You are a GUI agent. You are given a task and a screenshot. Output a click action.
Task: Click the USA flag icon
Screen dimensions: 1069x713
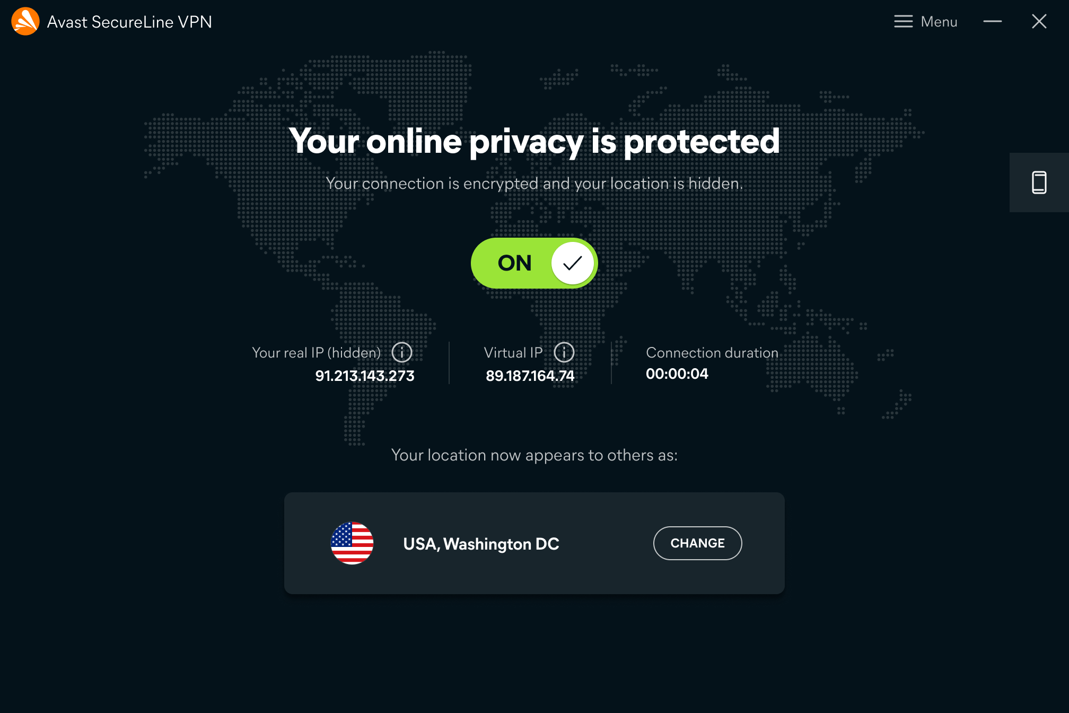click(353, 543)
